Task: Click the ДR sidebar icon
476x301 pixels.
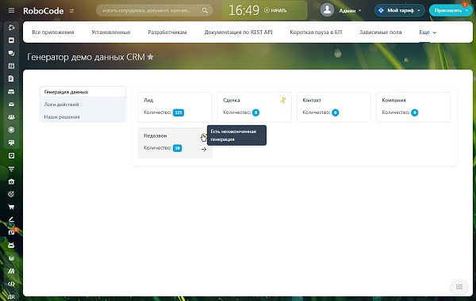Action: pos(11,297)
